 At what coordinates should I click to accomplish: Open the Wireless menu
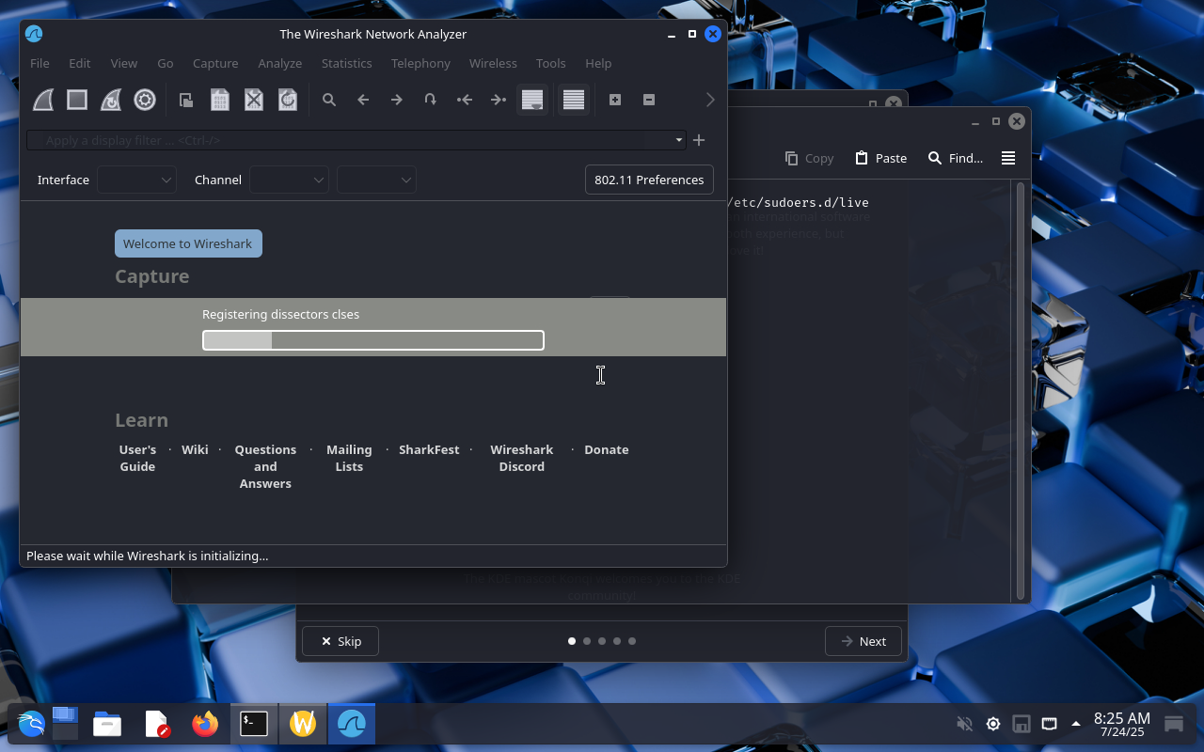pos(493,63)
